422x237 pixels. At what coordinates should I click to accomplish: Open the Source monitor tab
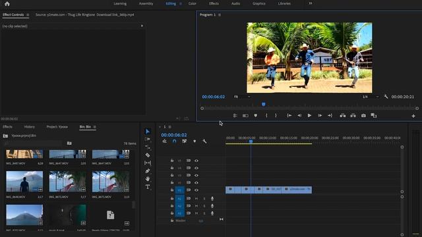[84, 14]
